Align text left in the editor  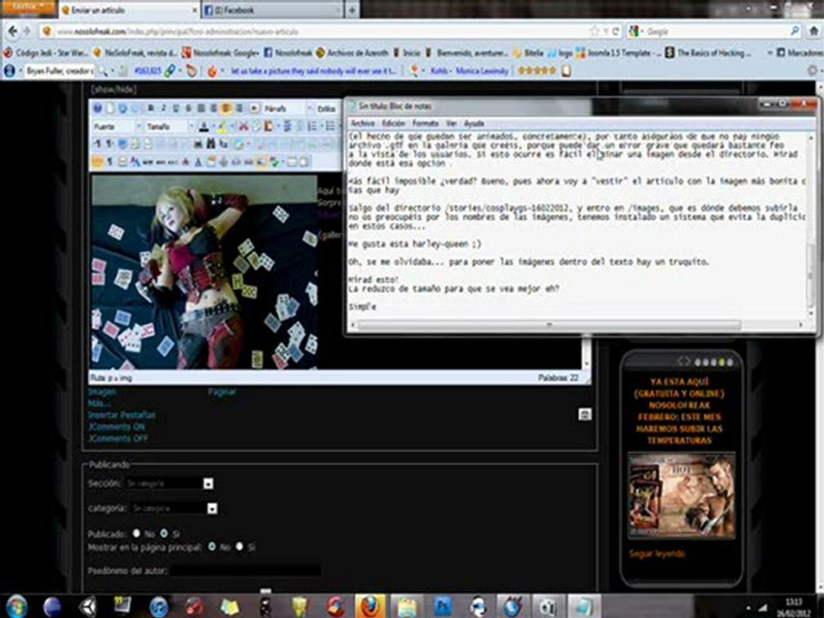201,108
